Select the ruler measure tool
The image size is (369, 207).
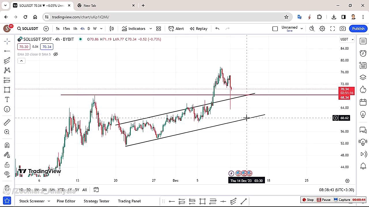tap(7, 122)
